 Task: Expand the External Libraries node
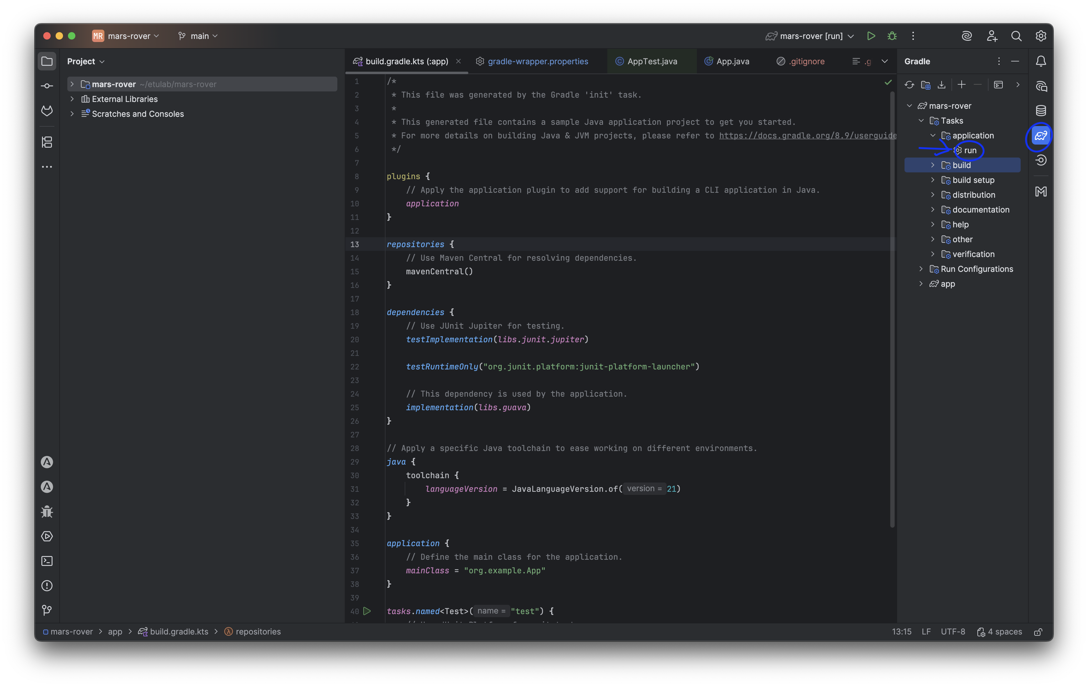(x=72, y=99)
